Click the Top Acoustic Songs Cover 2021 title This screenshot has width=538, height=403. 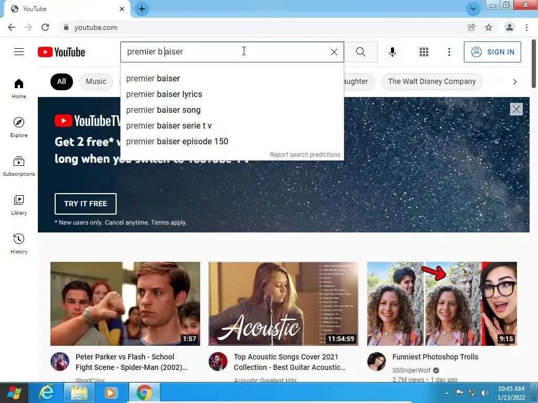[289, 362]
